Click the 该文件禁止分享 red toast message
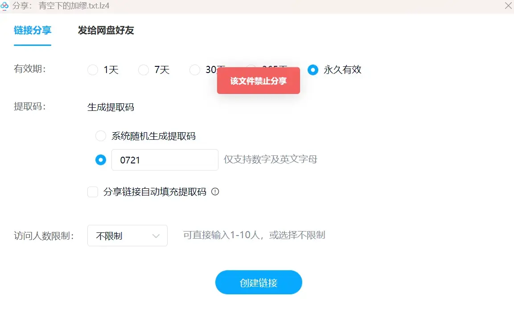Image resolution: width=514 pixels, height=313 pixels. click(258, 81)
